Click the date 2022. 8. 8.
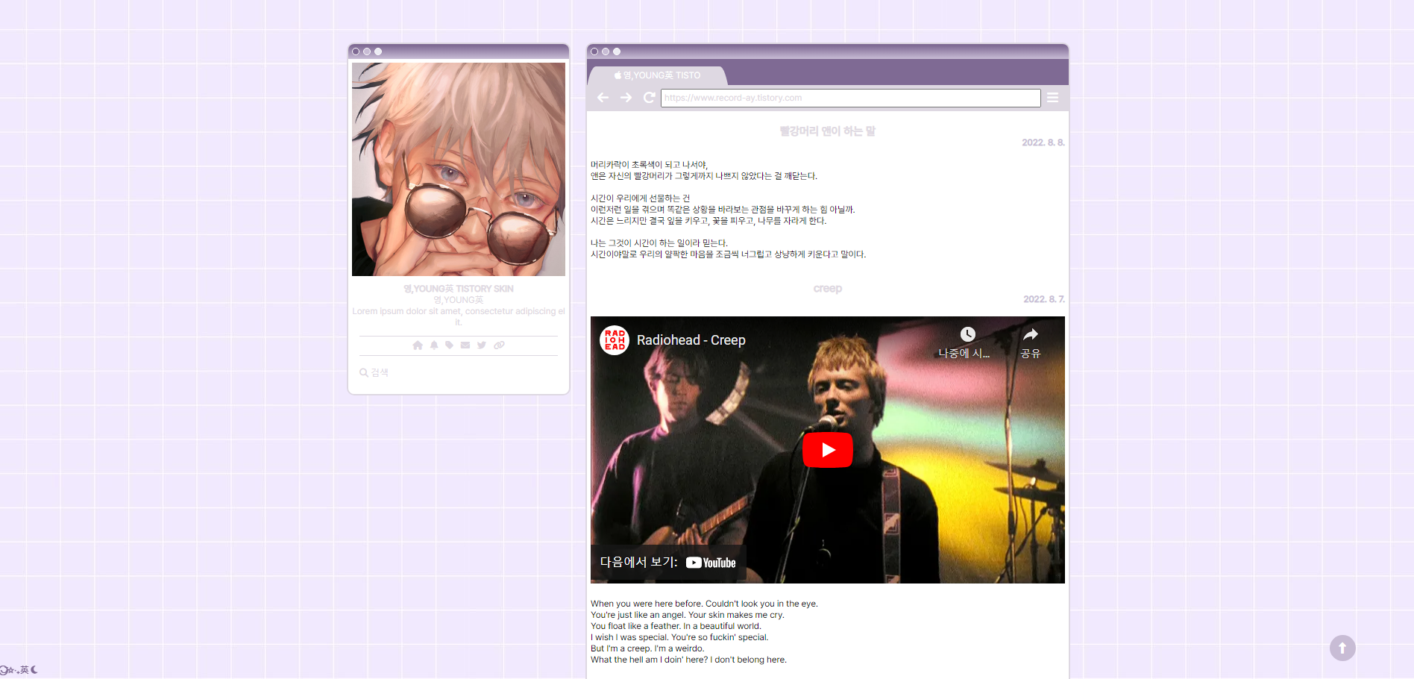The width and height of the screenshot is (1414, 679). pos(1043,143)
